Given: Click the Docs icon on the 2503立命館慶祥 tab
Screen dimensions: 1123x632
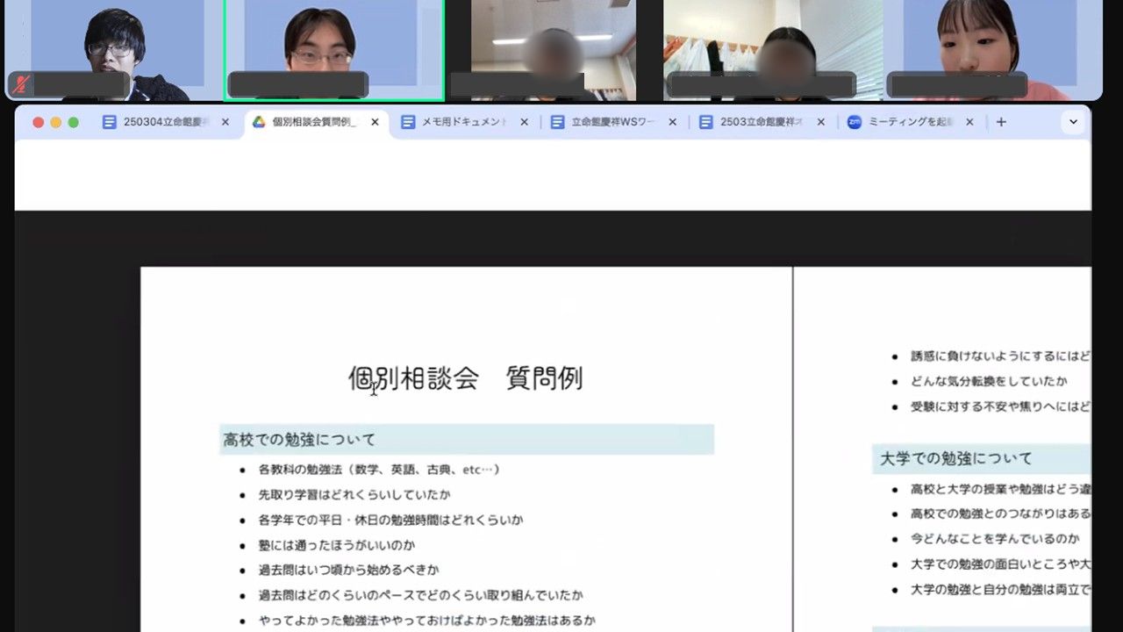Looking at the screenshot, I should 705,122.
